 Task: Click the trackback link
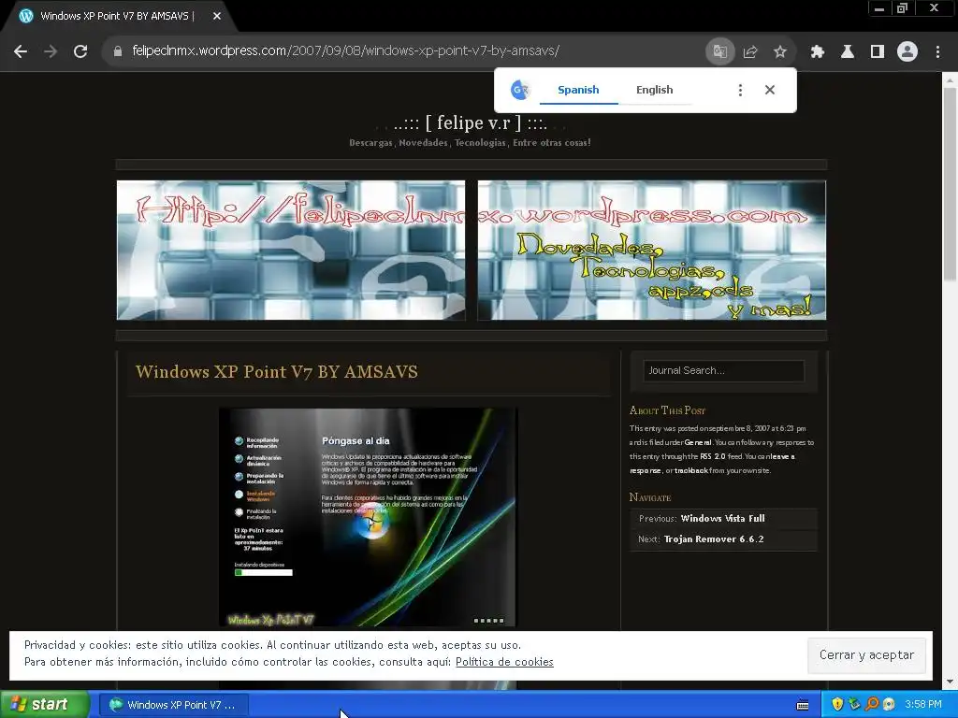691,471
